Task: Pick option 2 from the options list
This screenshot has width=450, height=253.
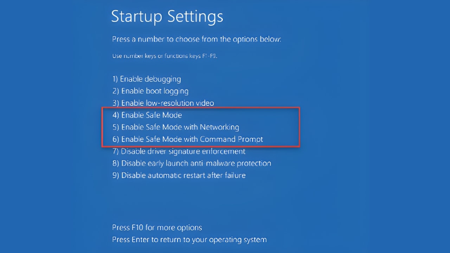Action: tap(150, 91)
